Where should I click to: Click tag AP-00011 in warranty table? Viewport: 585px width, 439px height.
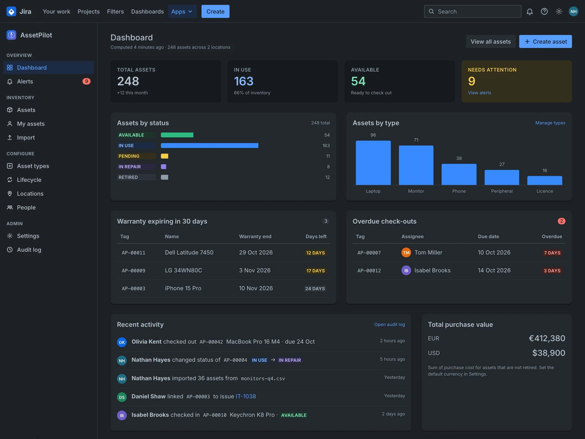click(134, 253)
